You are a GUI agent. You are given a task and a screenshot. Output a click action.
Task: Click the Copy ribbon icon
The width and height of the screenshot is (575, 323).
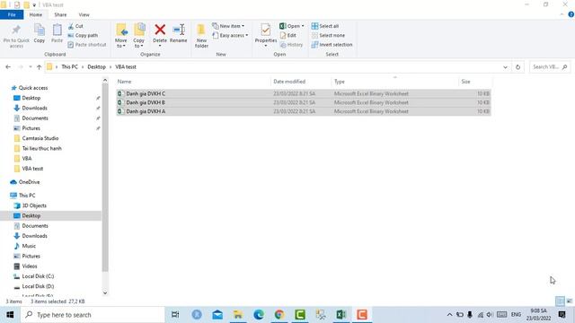click(x=40, y=34)
